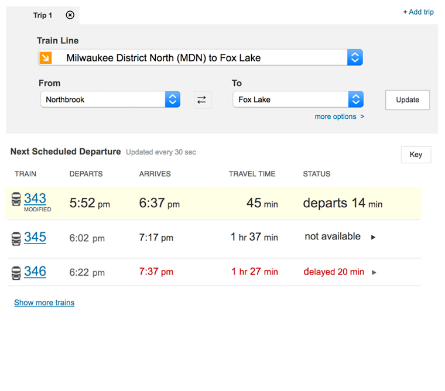445x391 pixels.
Task: Swap the From and To stations
Action: click(203, 100)
